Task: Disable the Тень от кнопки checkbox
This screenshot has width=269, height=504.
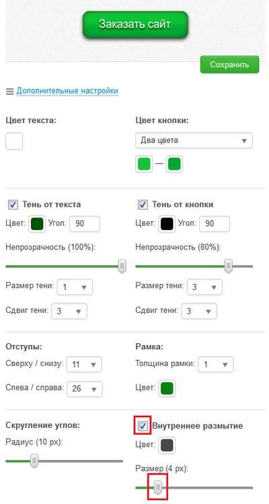Action: click(143, 205)
